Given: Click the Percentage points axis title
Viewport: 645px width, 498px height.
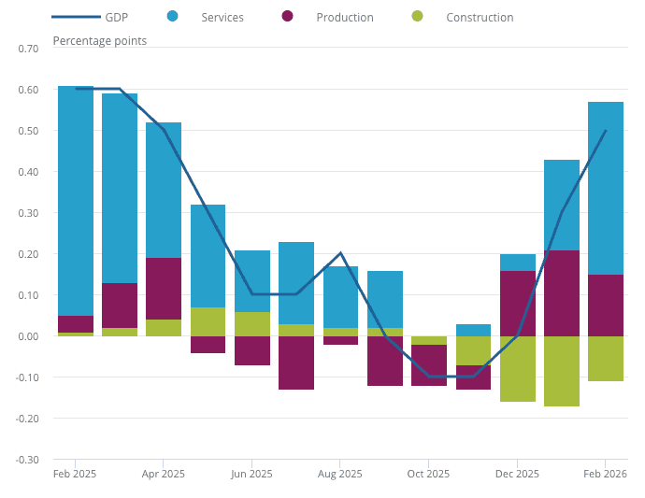Looking at the screenshot, I should 100,40.
